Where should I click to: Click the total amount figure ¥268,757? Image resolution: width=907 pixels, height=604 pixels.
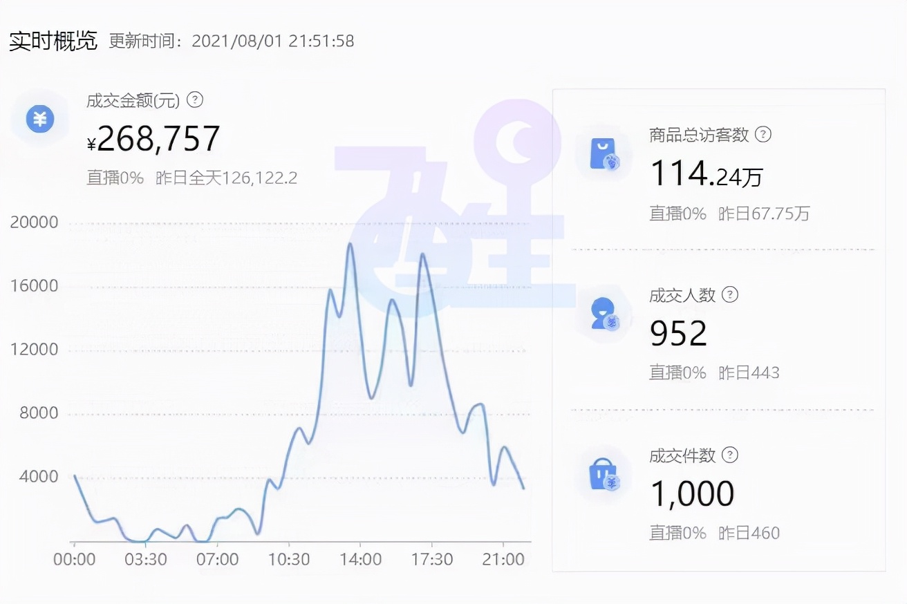(153, 138)
